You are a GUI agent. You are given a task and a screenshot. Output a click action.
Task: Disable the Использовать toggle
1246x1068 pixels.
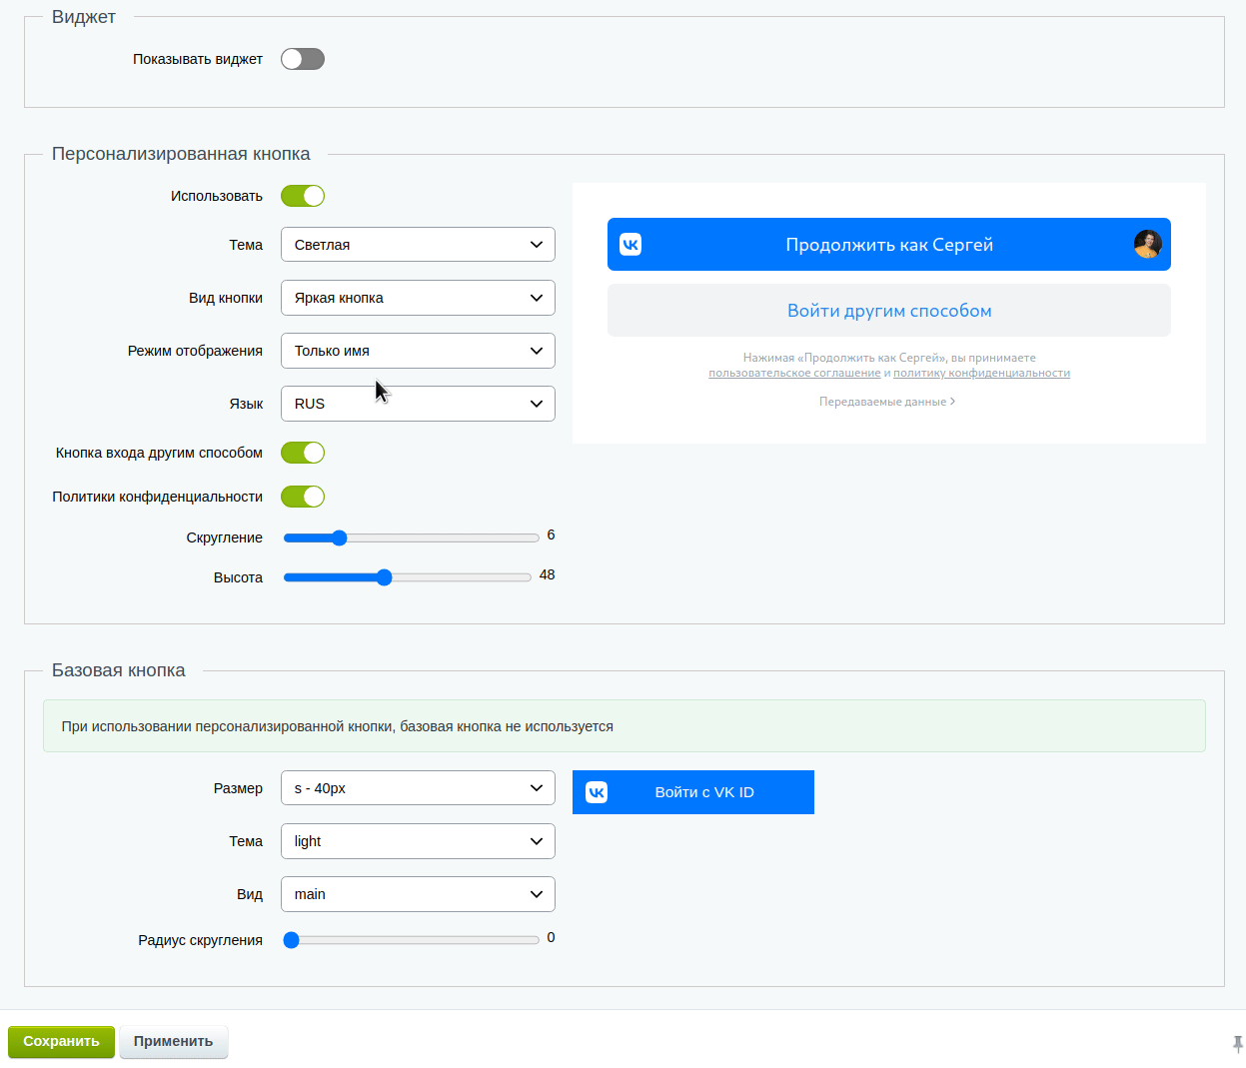(x=303, y=195)
